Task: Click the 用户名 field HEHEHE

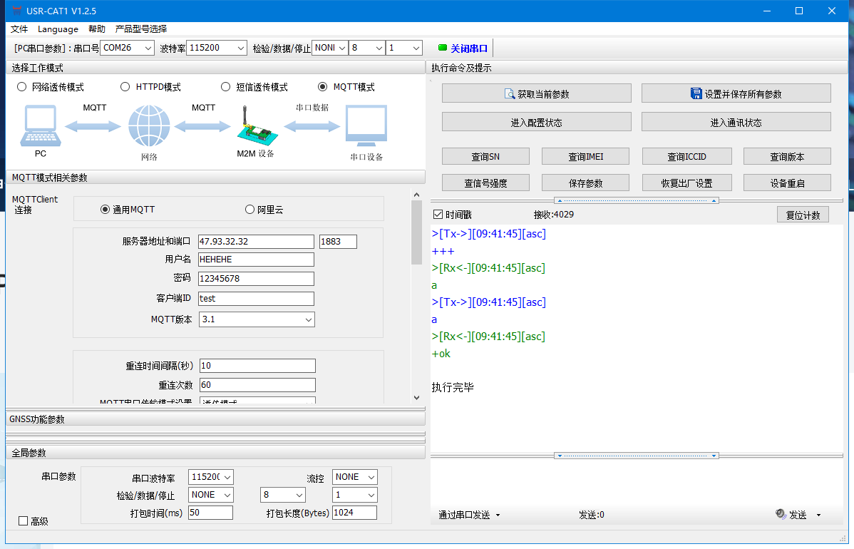Action: click(256, 260)
